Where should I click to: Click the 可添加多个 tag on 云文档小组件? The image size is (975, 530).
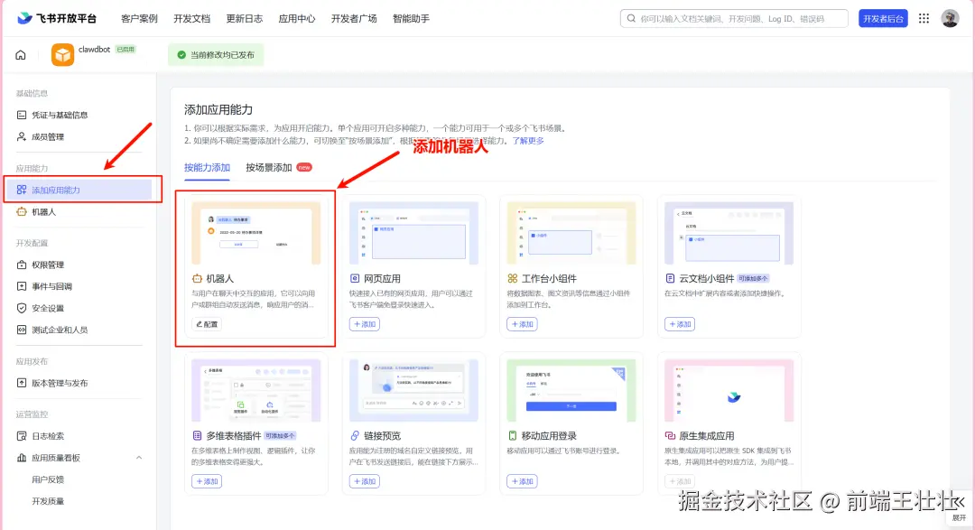pyautogui.click(x=753, y=279)
